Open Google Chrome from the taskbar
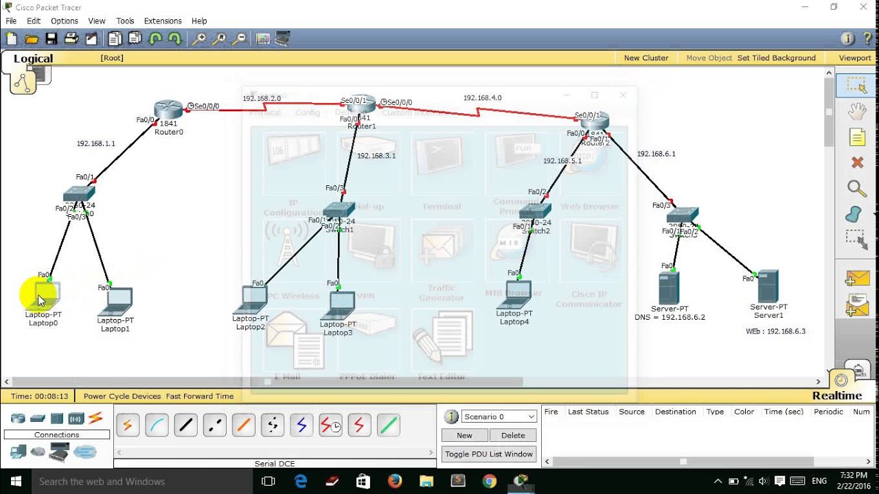879x494 pixels. pyautogui.click(x=490, y=482)
